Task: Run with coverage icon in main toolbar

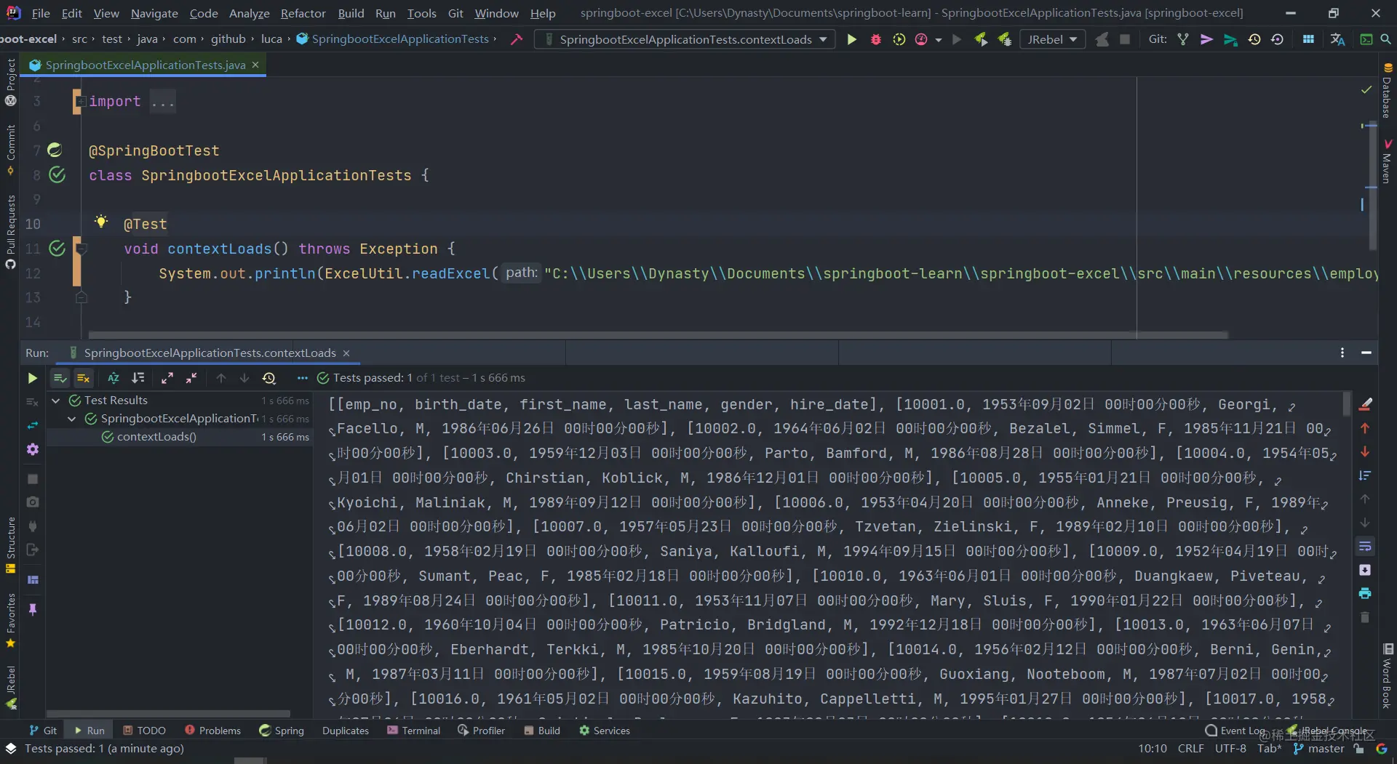Action: [x=899, y=39]
